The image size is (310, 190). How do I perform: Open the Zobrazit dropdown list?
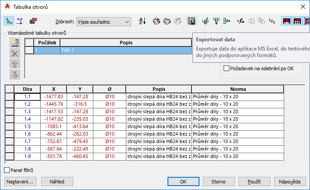(103, 21)
